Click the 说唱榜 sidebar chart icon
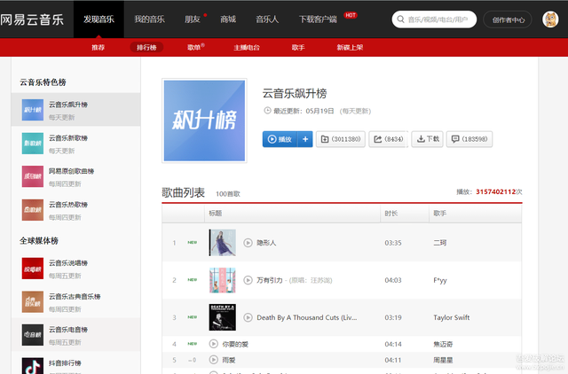 (x=33, y=269)
